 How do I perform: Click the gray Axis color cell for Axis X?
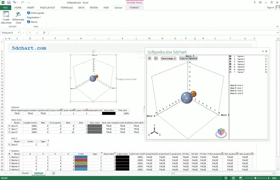(95, 126)
